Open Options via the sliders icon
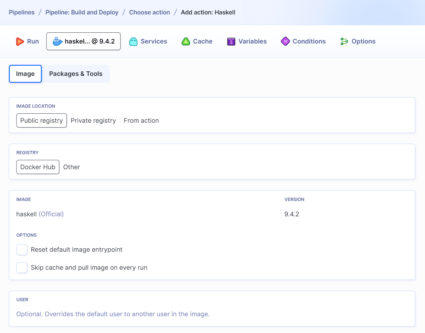 tap(344, 41)
